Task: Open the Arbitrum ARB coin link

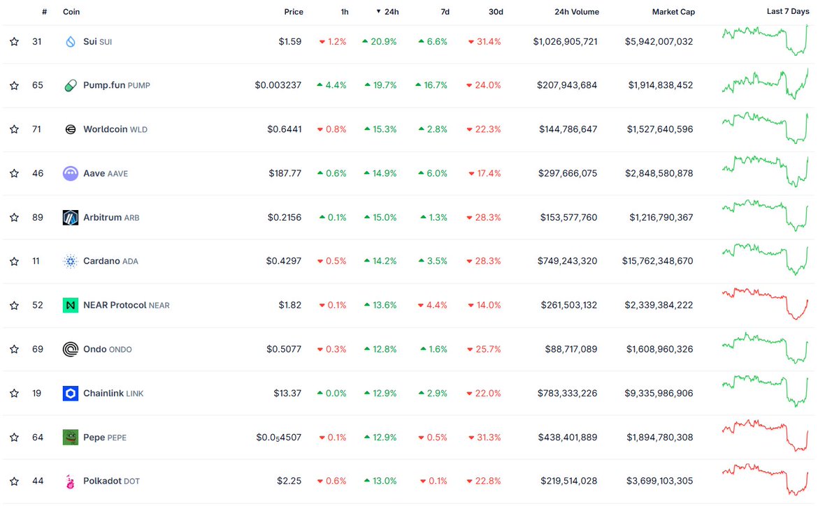Action: [x=111, y=217]
